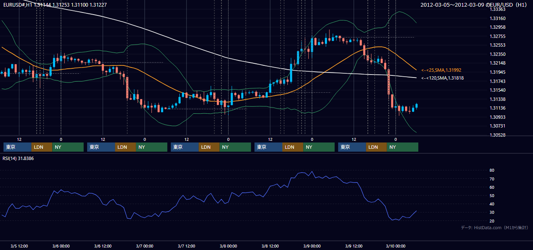
Task: Click the 1.33160 price axis label
Action: tap(498, 18)
